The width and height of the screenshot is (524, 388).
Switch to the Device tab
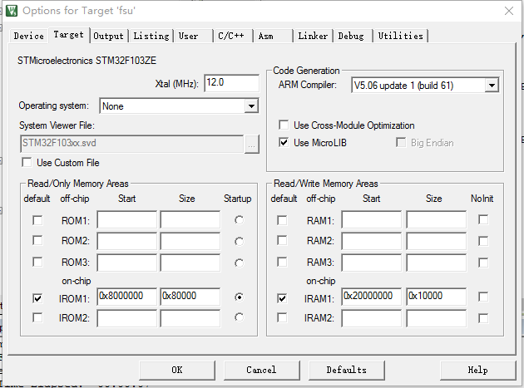coord(29,36)
